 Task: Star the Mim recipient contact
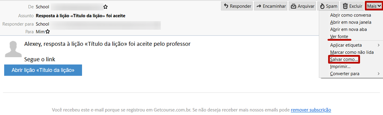[48, 32]
